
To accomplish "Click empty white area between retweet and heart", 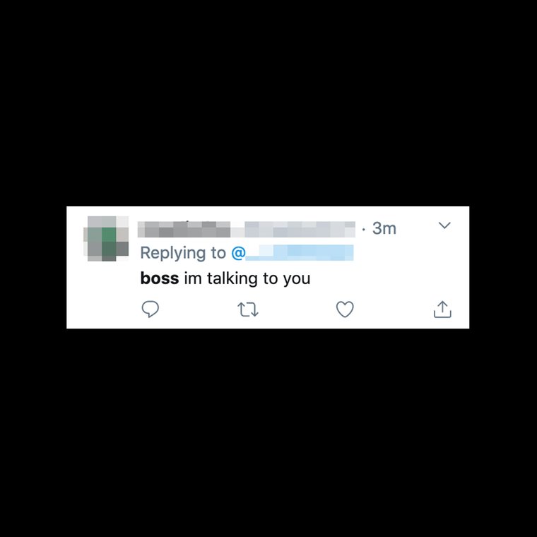I will (x=297, y=309).
